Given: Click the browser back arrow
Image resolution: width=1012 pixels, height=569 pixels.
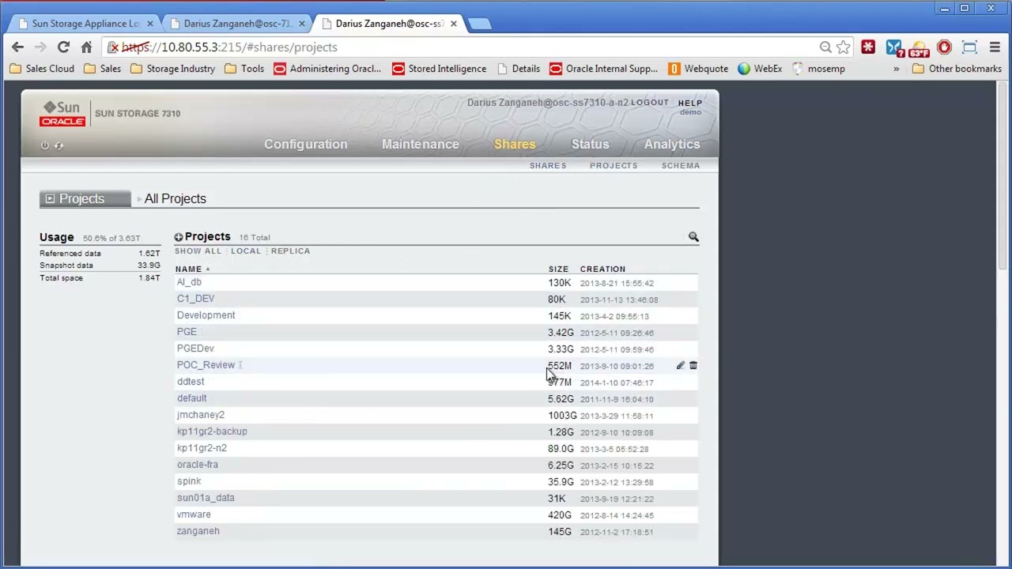Looking at the screenshot, I should point(18,47).
